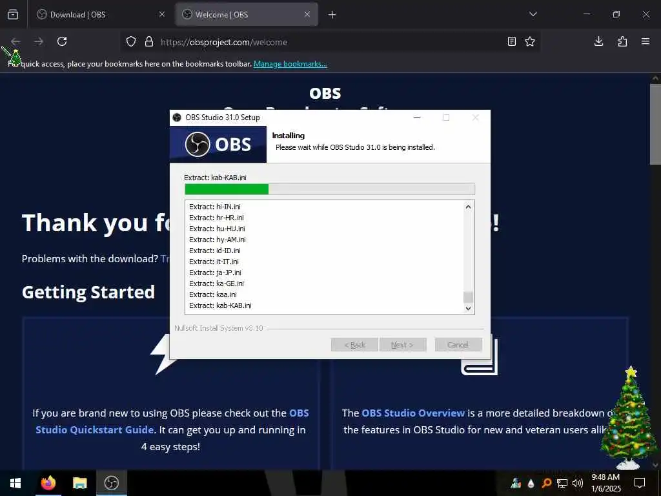Select the 'Extract: kaa.ini' log line
The height and width of the screenshot is (496, 661).
coord(212,294)
